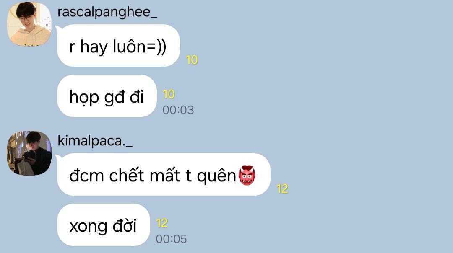Click read count 12 beside ogre emoji message
The height and width of the screenshot is (253, 453).
coord(282,189)
